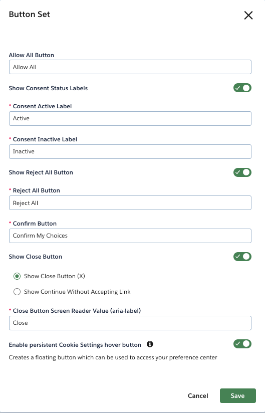Select Show Close Button (X) radio option
The width and height of the screenshot is (265, 413).
[17, 276]
